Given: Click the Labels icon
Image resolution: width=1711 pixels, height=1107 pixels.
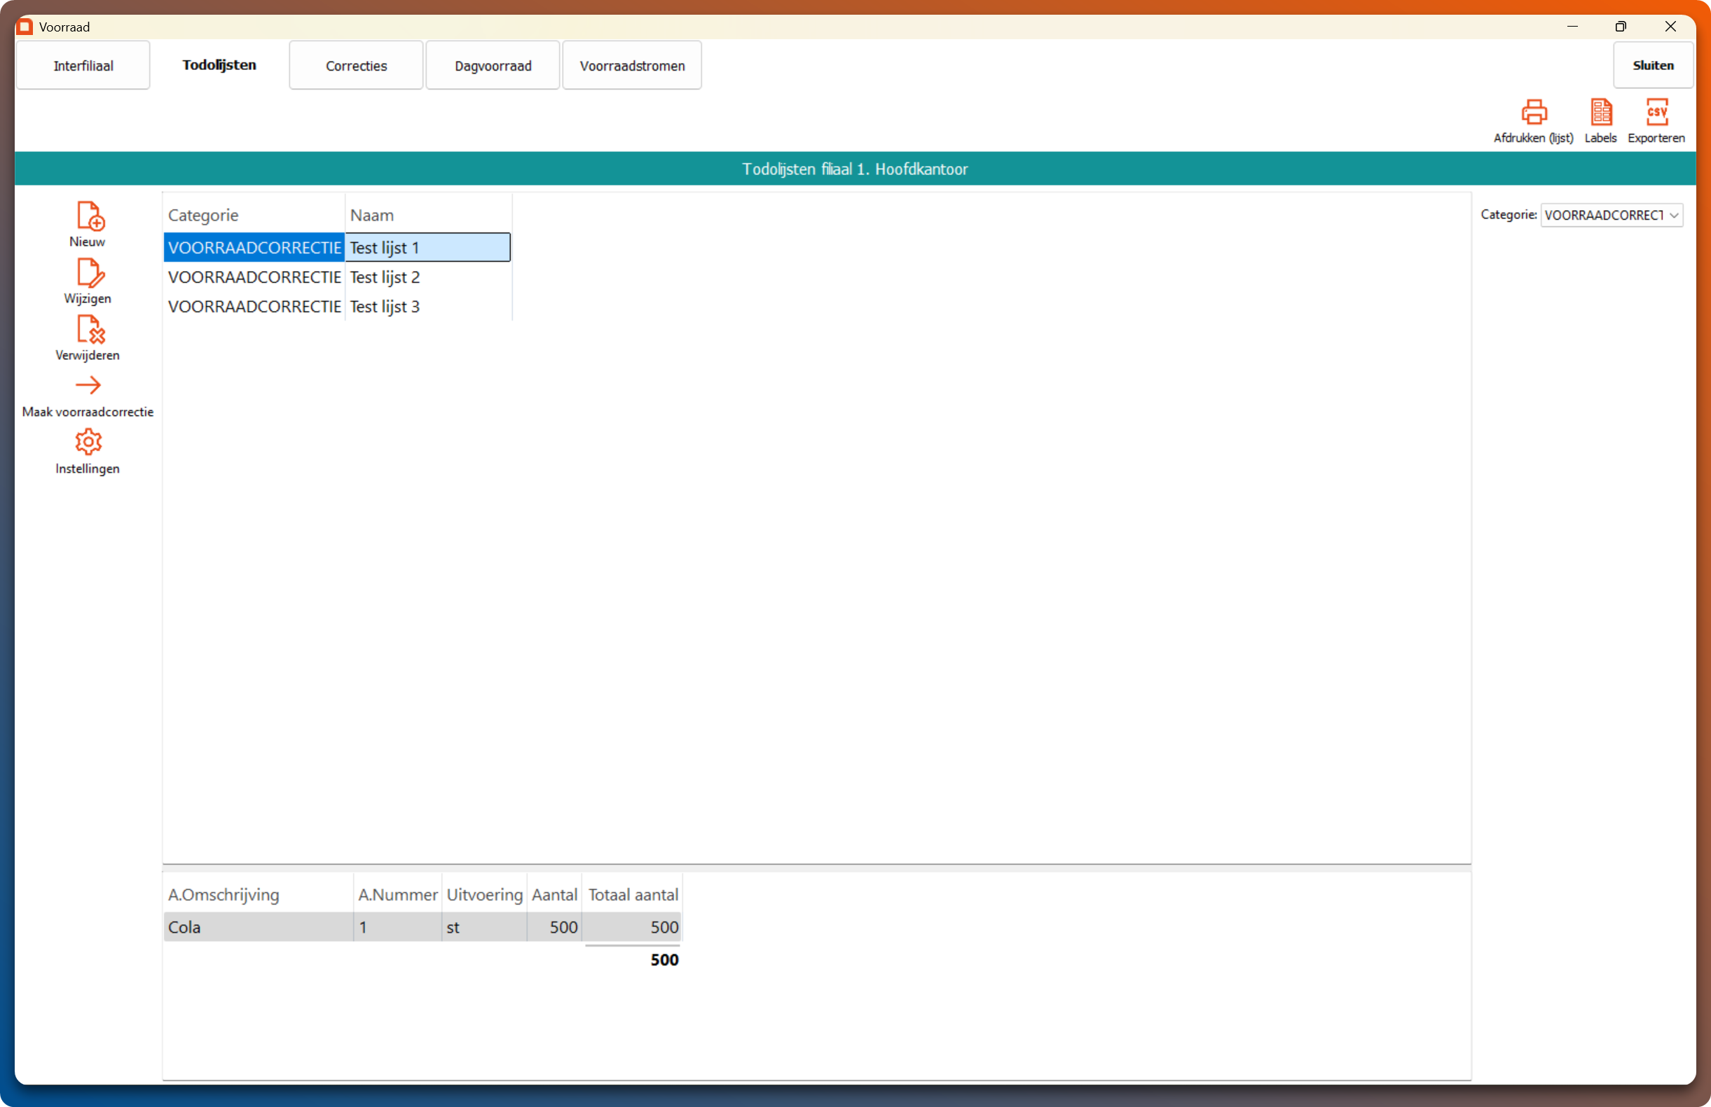Looking at the screenshot, I should (1600, 112).
